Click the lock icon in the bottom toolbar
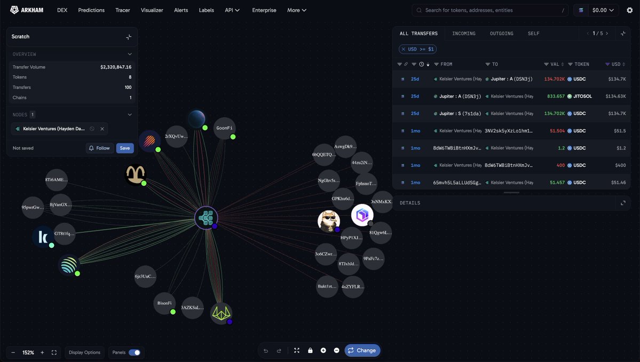 310,351
